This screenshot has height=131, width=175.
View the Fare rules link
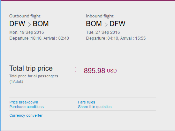tap(86, 102)
